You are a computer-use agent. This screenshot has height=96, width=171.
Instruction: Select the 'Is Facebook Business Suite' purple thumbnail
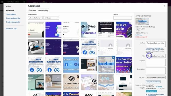click(x=124, y=65)
